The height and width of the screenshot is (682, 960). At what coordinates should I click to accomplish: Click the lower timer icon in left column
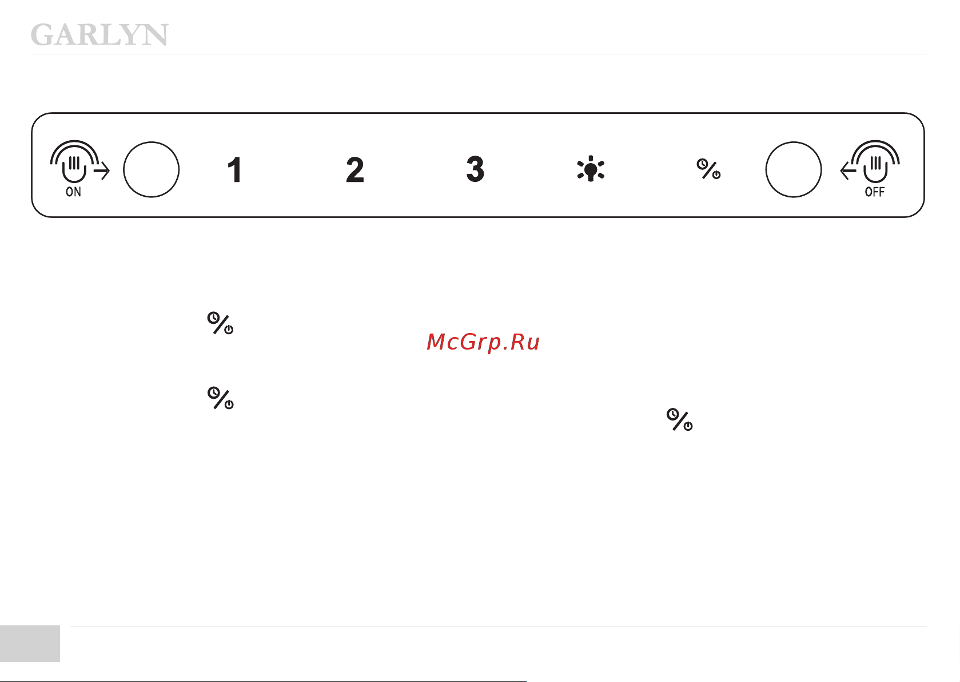(220, 398)
